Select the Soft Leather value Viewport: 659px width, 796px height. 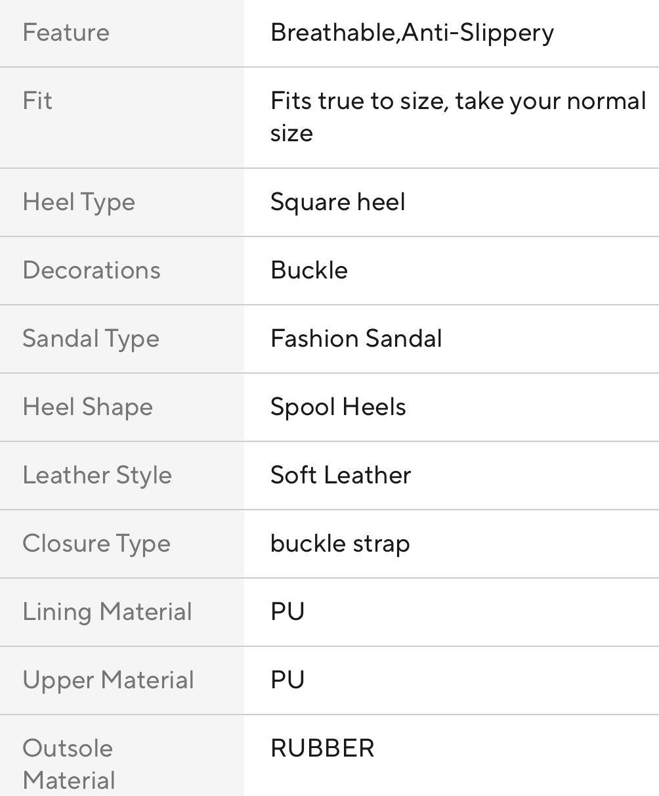[341, 475]
